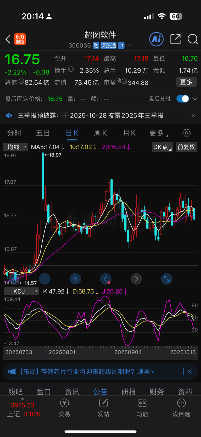Tap the large price 16.75
Screen dimensions: 201x437
tap(22, 59)
